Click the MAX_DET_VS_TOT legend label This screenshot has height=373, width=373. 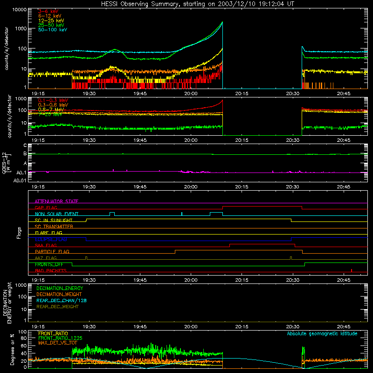[58, 343]
